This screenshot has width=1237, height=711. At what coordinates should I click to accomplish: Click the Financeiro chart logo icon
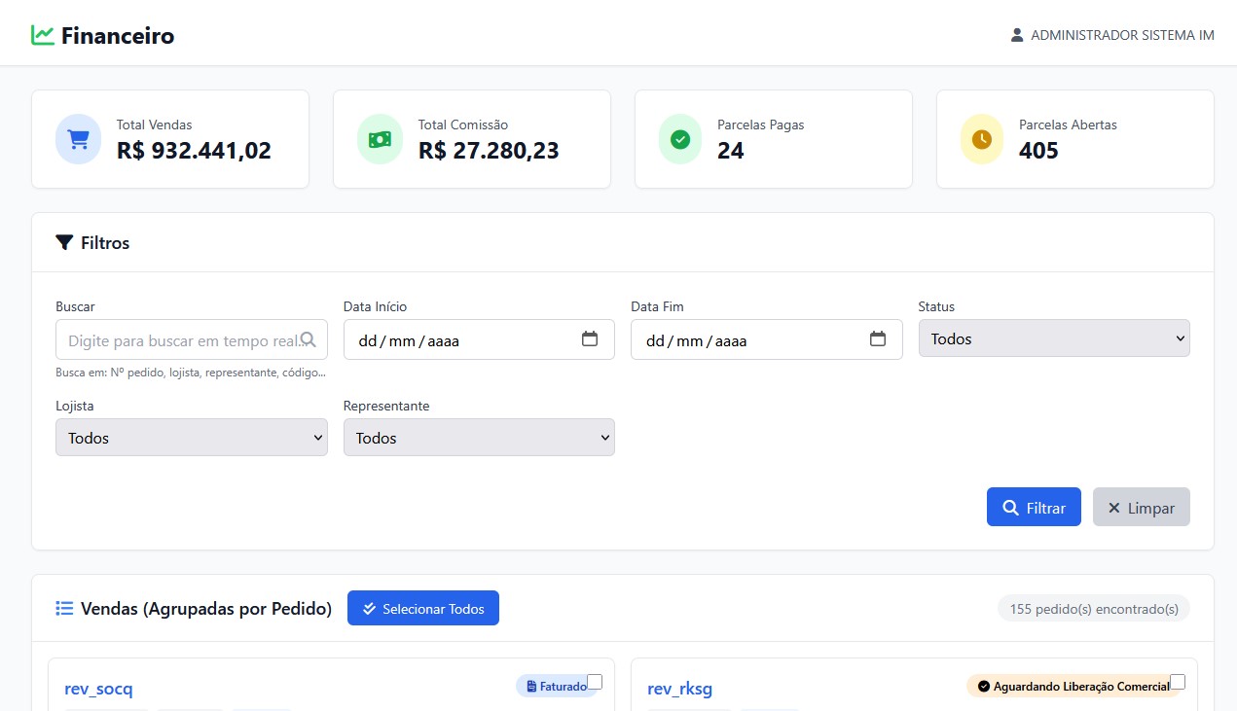[42, 35]
